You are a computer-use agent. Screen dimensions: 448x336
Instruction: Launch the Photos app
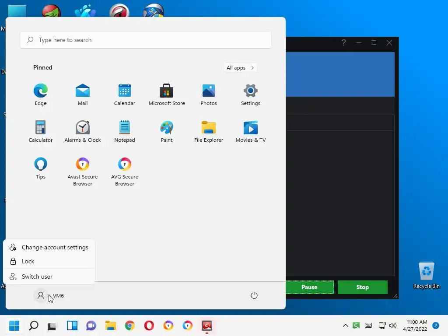(x=209, y=95)
